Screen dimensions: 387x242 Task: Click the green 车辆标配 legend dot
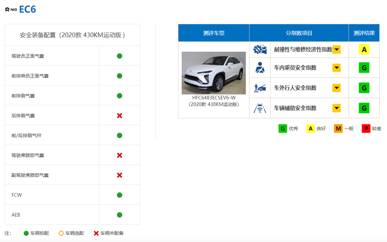26,233
